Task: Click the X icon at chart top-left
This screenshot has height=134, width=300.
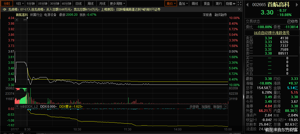Action: click(17, 20)
